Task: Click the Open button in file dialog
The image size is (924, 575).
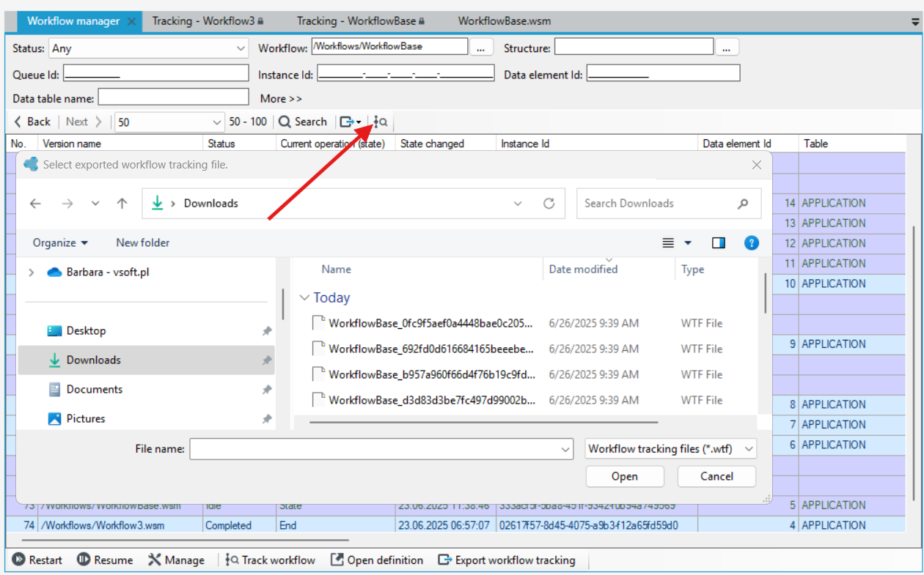Action: (x=625, y=476)
